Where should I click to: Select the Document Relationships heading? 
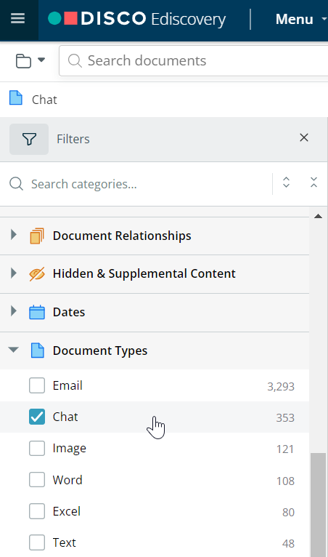(x=122, y=236)
